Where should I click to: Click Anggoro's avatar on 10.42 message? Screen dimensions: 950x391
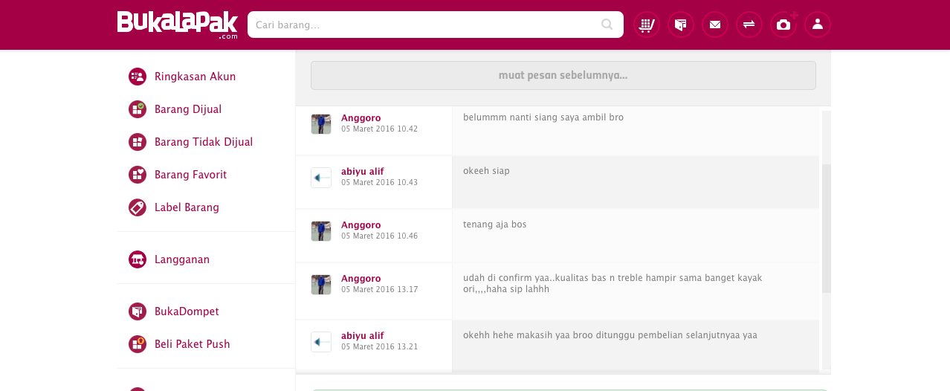[321, 124]
